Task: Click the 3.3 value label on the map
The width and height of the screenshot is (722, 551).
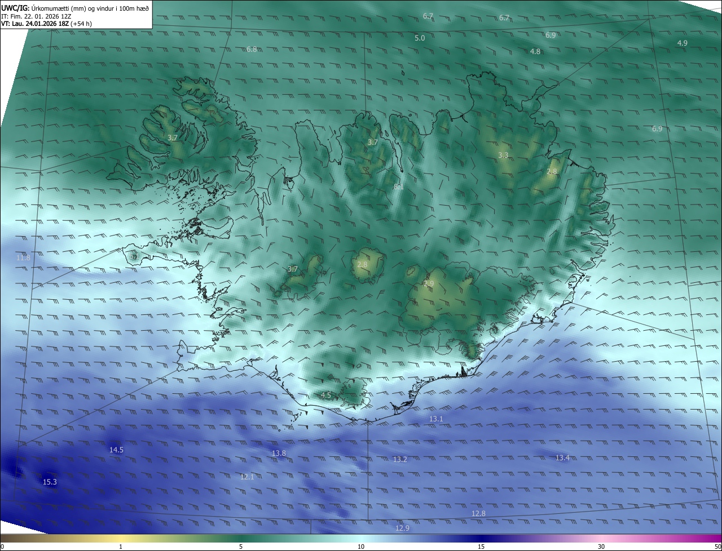Action: click(x=503, y=155)
